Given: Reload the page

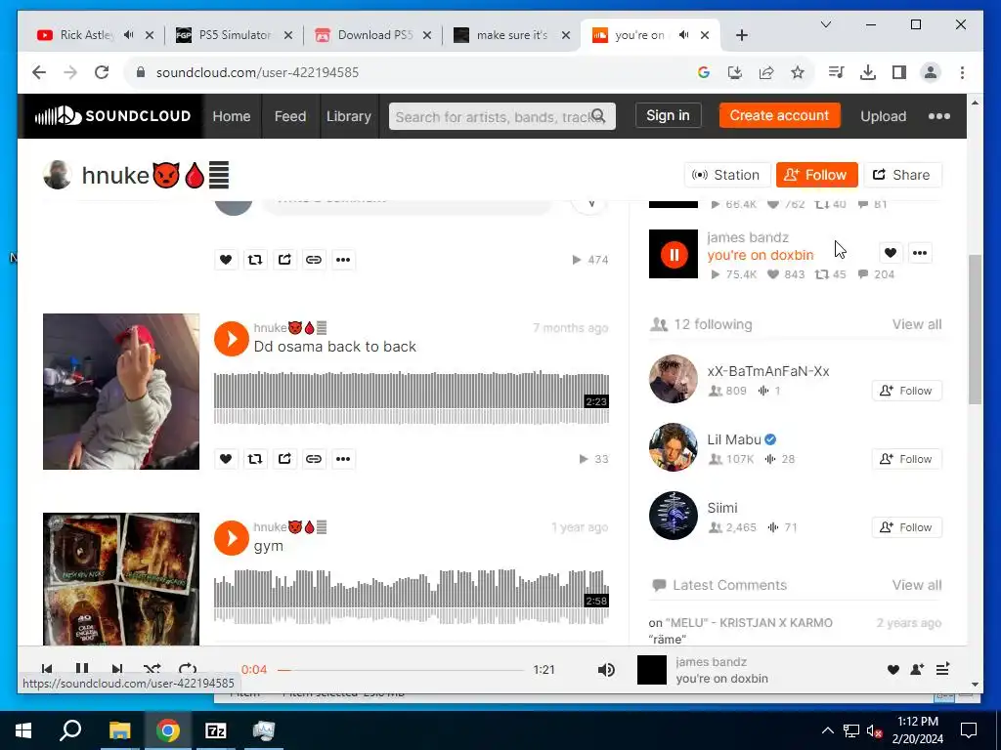Looking at the screenshot, I should point(102,72).
